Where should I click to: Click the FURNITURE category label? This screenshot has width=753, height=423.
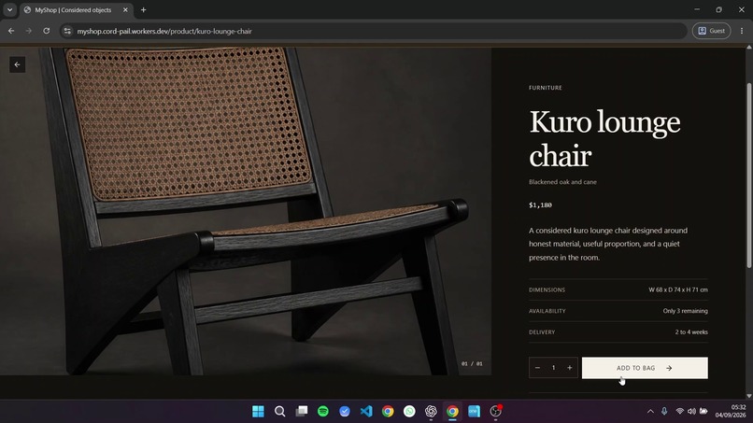545,88
